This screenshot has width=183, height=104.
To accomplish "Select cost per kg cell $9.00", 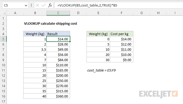I will click(122, 60).
